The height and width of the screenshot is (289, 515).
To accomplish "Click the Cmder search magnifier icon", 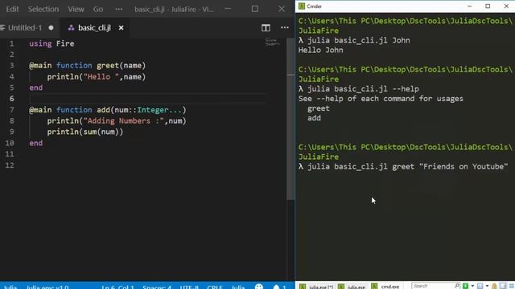I will 457,286.
